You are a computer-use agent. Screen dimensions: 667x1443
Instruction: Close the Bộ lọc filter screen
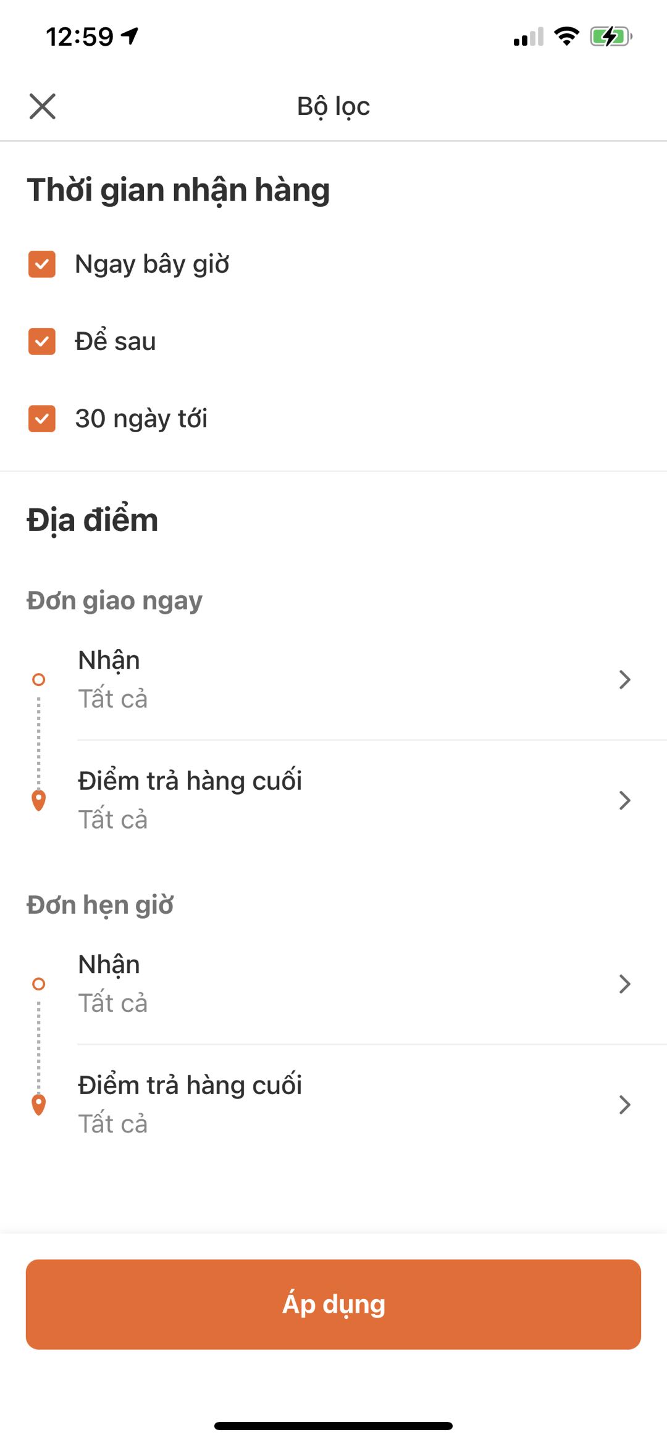coord(42,106)
